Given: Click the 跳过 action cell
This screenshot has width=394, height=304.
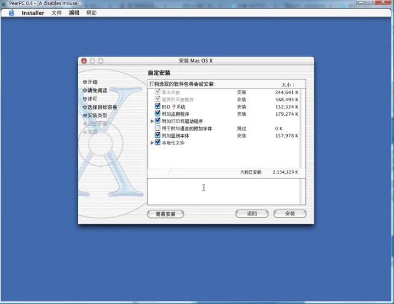Looking at the screenshot, I should click(241, 128).
